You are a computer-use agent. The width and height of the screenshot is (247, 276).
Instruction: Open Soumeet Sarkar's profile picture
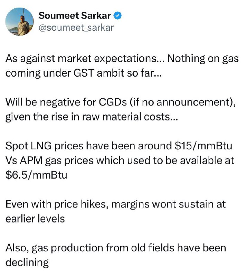[19, 22]
